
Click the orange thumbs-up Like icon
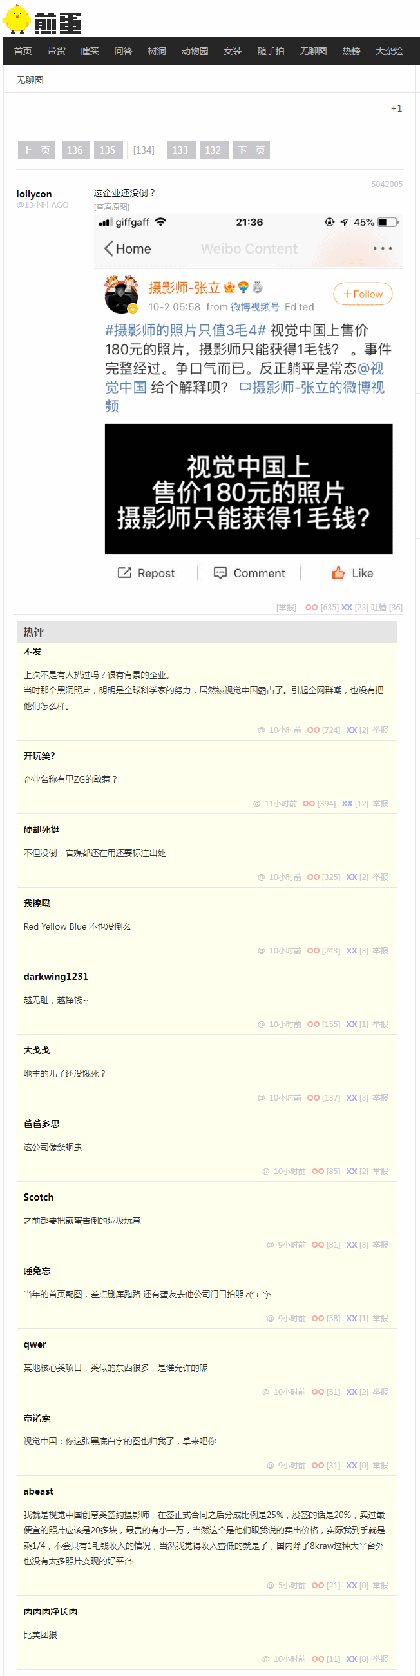[x=338, y=573]
